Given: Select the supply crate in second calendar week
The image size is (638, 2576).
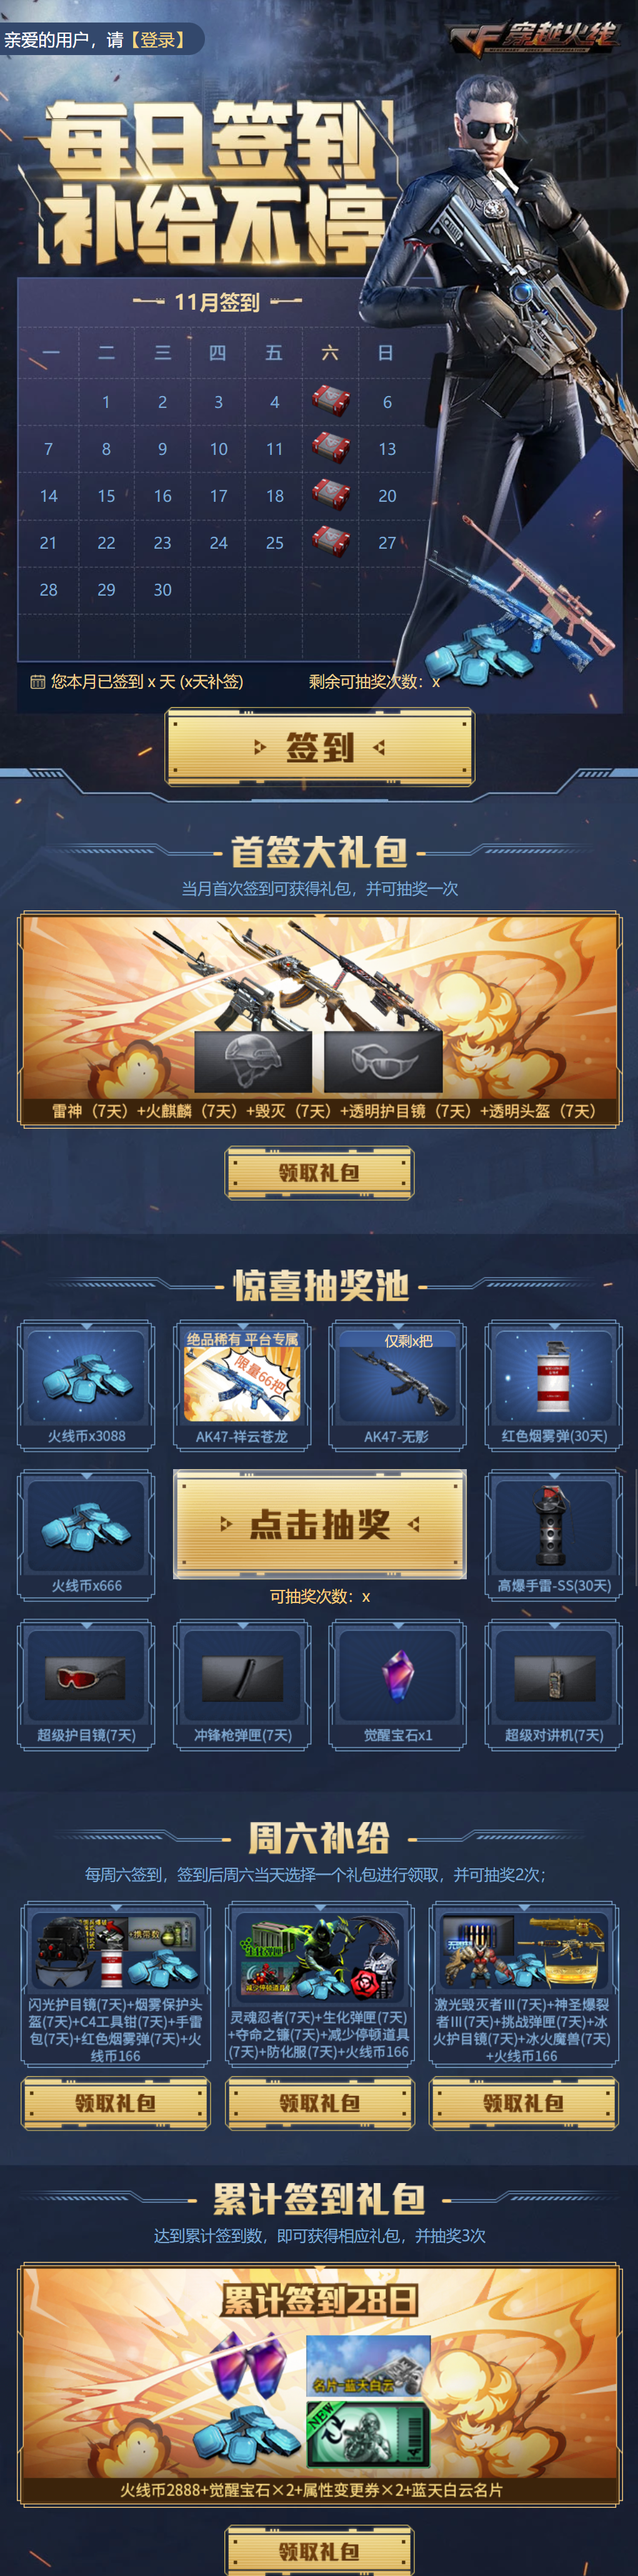Looking at the screenshot, I should [331, 447].
